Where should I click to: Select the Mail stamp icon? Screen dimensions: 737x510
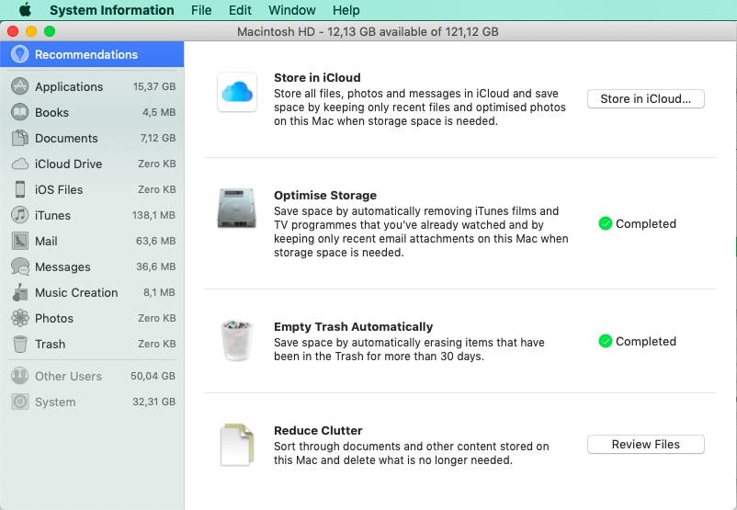point(19,241)
